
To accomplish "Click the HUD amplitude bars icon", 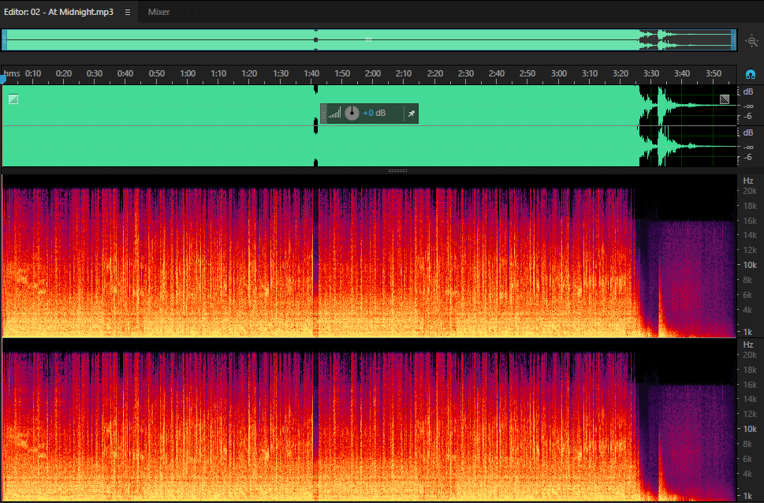I will coord(334,114).
